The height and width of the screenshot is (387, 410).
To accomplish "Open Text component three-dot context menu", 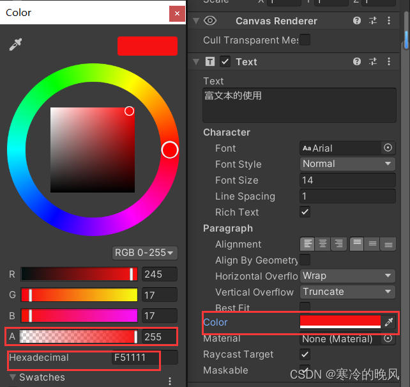I will 389,61.
